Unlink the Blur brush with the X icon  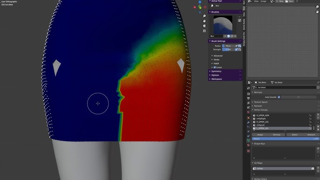coord(235,36)
